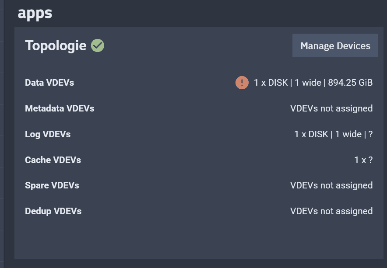387x268 pixels.
Task: Select the Dedup VDEVs label
Action: (x=53, y=211)
